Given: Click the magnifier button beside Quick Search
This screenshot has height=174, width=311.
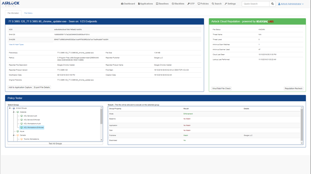Looking at the screenshot, I should (x=272, y=4).
